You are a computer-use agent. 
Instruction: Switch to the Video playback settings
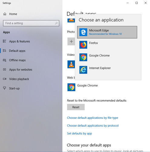click(x=16, y=79)
